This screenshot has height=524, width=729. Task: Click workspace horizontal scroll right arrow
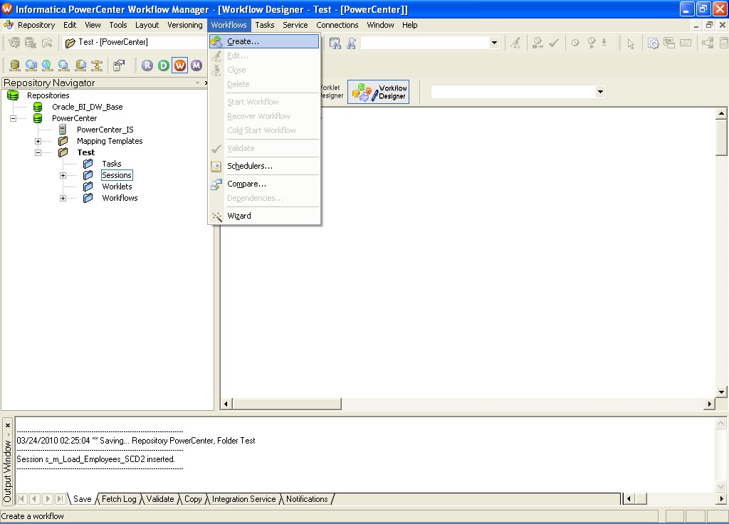coord(709,404)
